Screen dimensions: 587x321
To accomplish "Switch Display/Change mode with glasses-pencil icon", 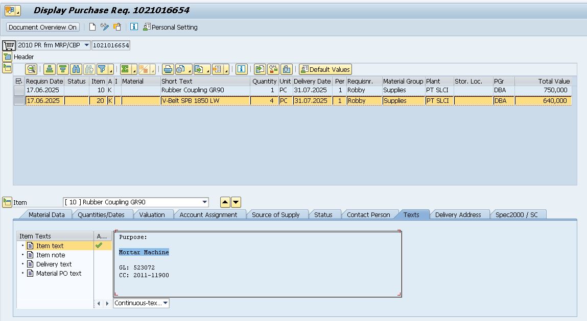I will [x=104, y=27].
